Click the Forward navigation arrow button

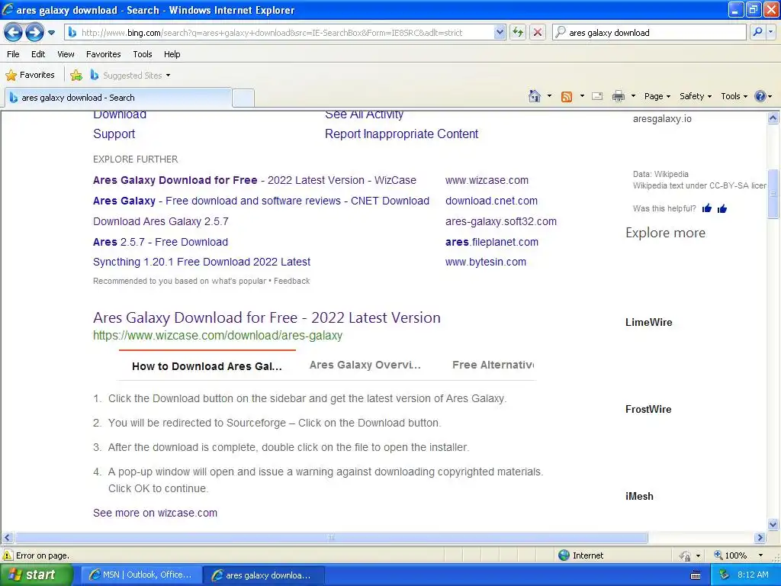point(34,32)
